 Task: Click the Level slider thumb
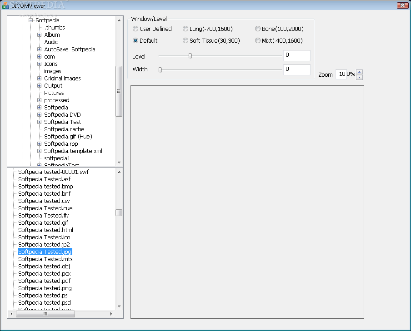(190, 55)
